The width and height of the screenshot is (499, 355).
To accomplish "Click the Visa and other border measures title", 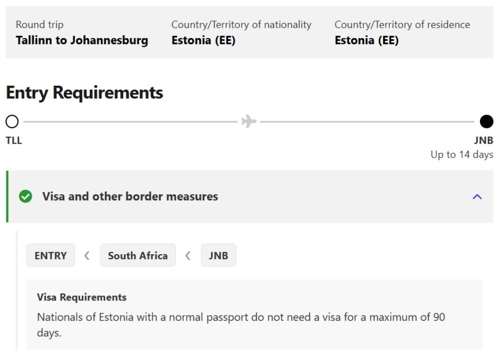I will [x=130, y=197].
